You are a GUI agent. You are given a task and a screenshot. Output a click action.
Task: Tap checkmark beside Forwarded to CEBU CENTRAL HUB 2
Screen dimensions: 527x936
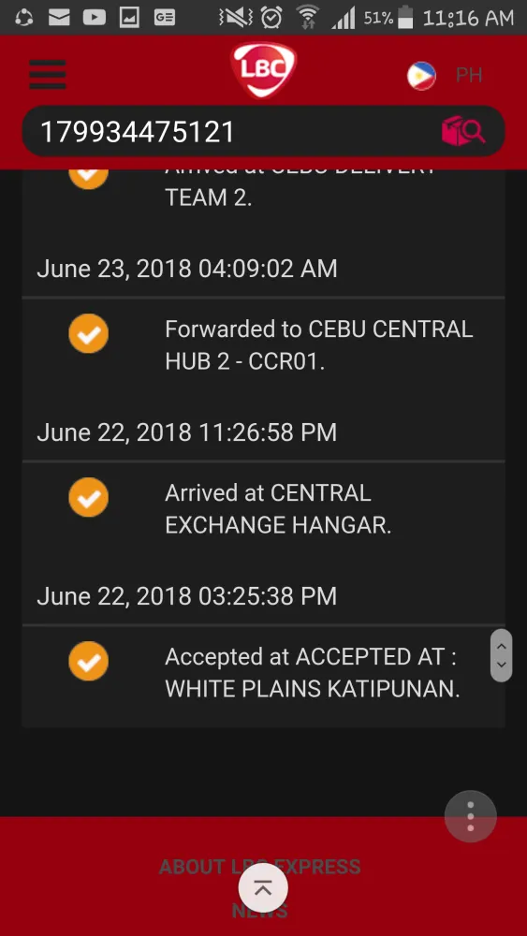(88, 333)
